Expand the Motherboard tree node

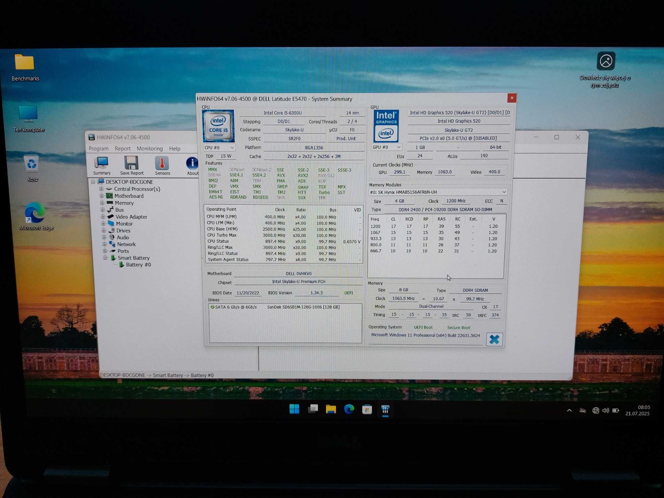click(102, 196)
